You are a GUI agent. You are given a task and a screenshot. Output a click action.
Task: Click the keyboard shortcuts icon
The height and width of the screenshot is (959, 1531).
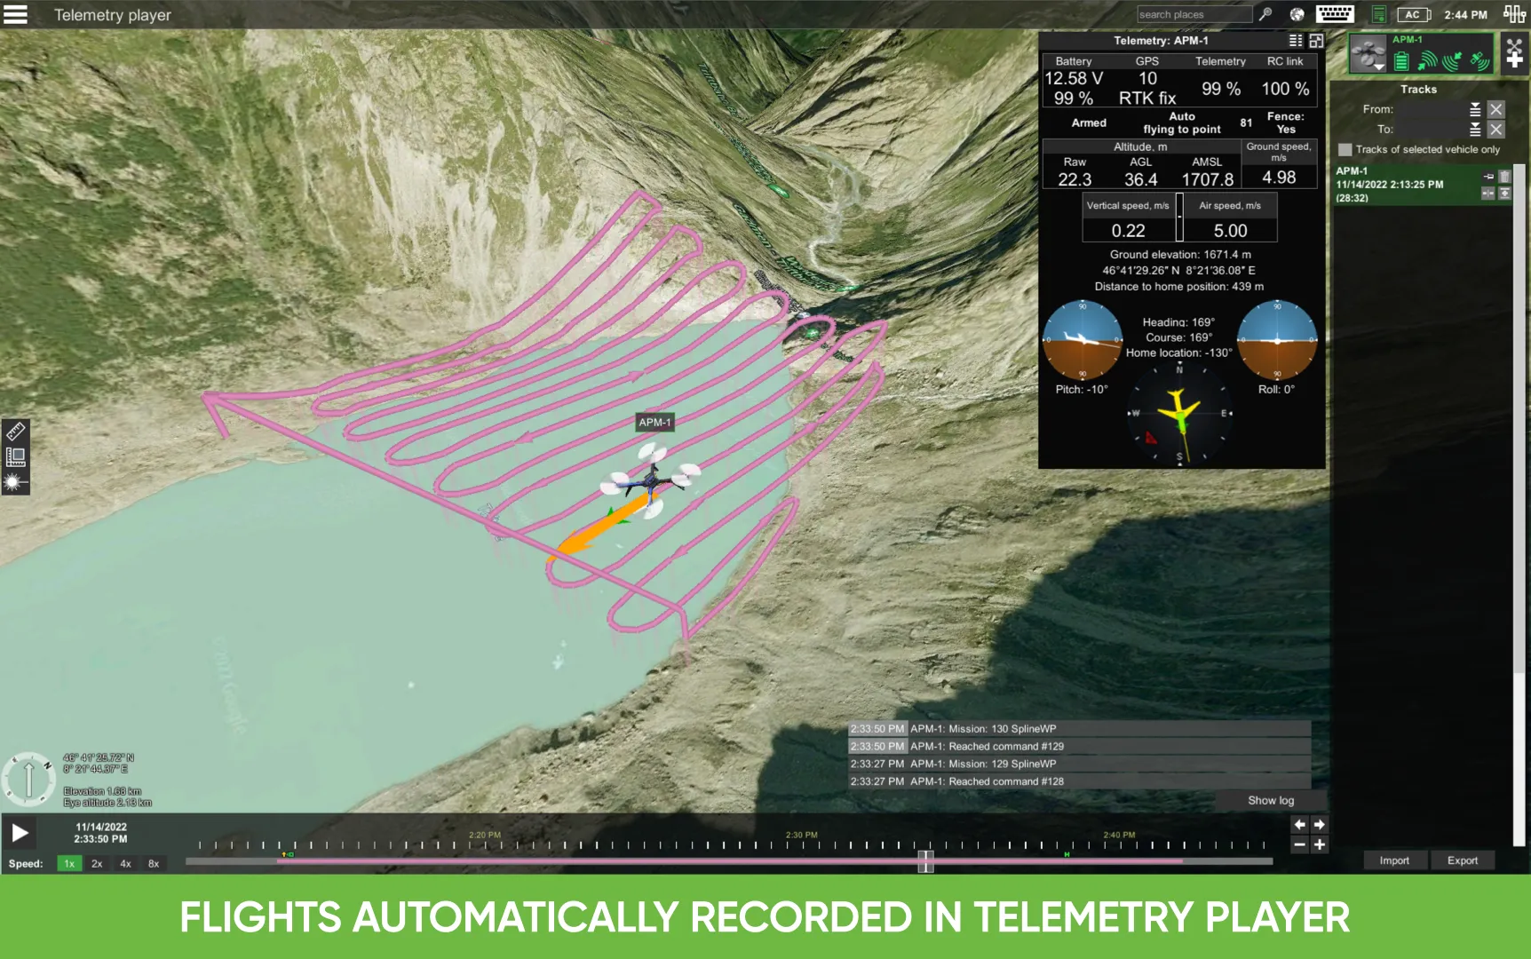(x=1334, y=14)
